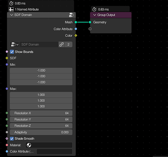Screen dimensions: 168x157
Task: Open the Material selector field
Action: (x=49, y=145)
